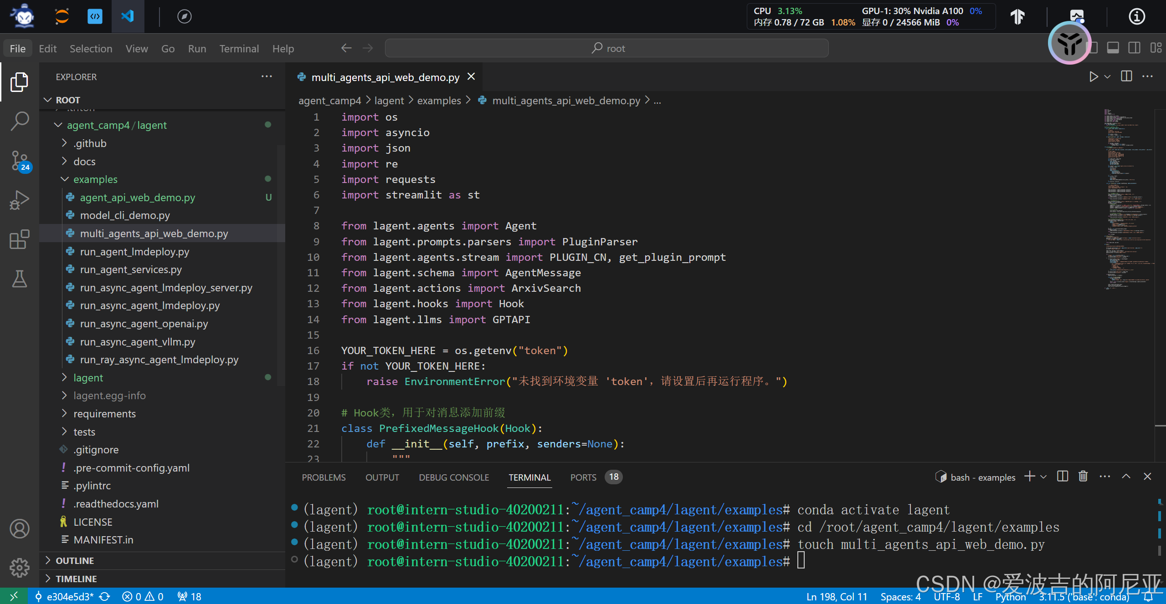Image resolution: width=1166 pixels, height=604 pixels.
Task: Click the root command center search box
Action: click(606, 48)
